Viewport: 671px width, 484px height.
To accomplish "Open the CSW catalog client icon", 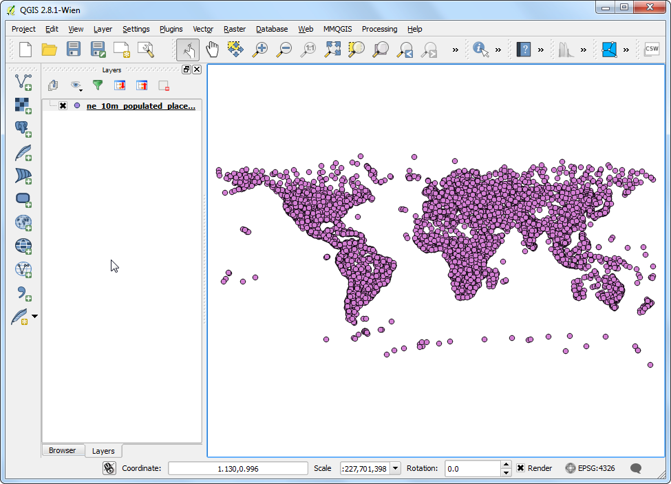I will (x=652, y=49).
